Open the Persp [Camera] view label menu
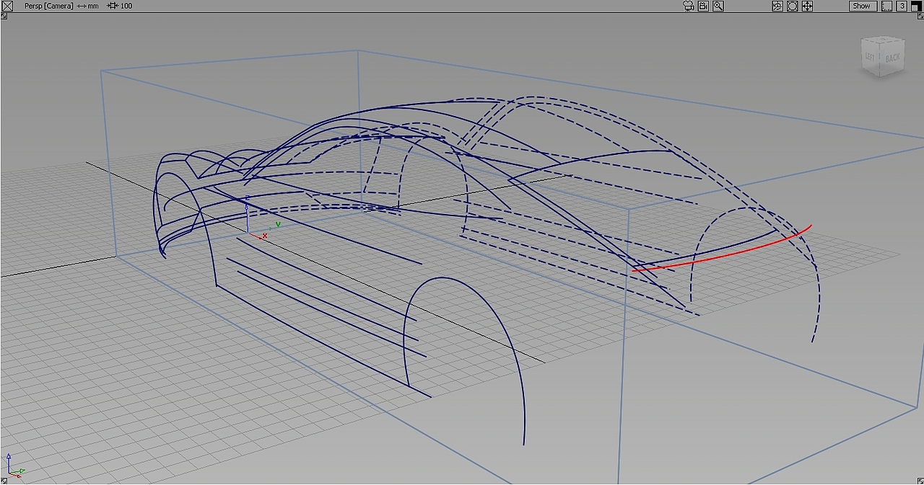The height and width of the screenshot is (485, 924). pyautogui.click(x=48, y=6)
